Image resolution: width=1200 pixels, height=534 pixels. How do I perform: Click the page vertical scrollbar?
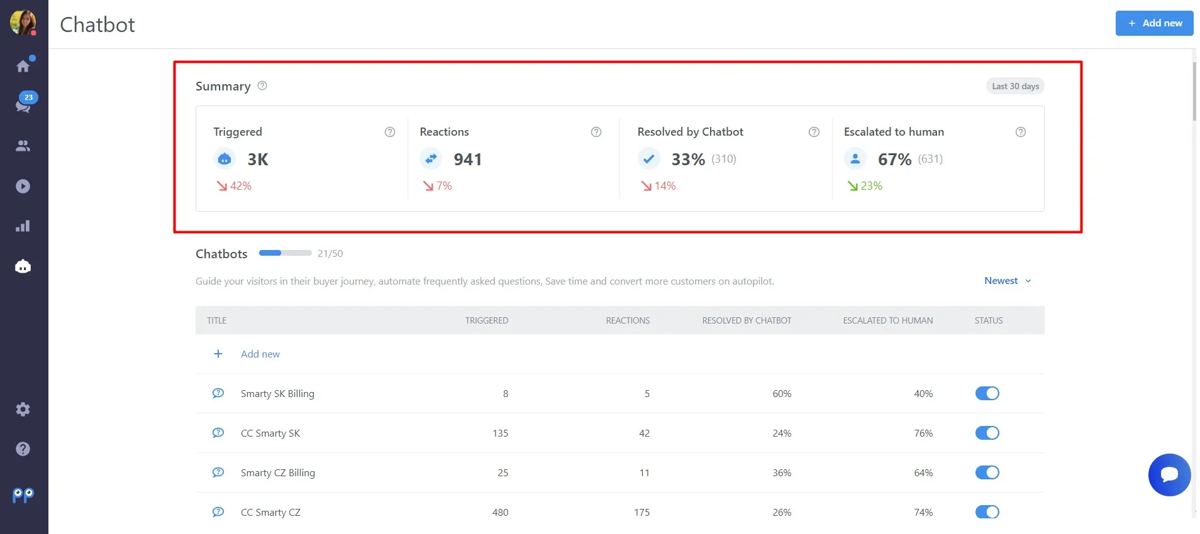[x=1194, y=91]
